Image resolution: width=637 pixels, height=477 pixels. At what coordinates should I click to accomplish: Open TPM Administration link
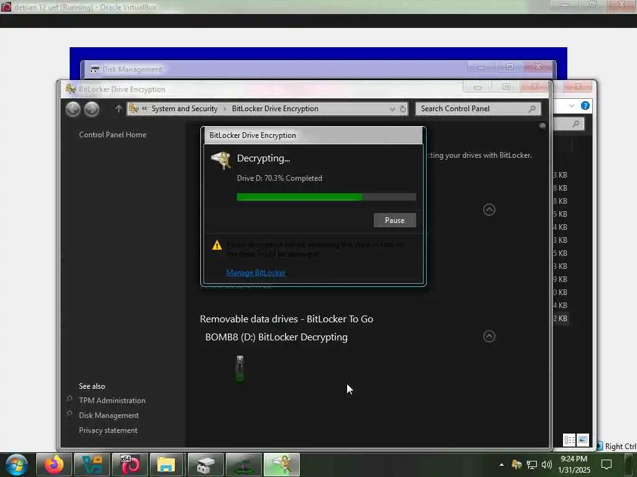click(112, 401)
